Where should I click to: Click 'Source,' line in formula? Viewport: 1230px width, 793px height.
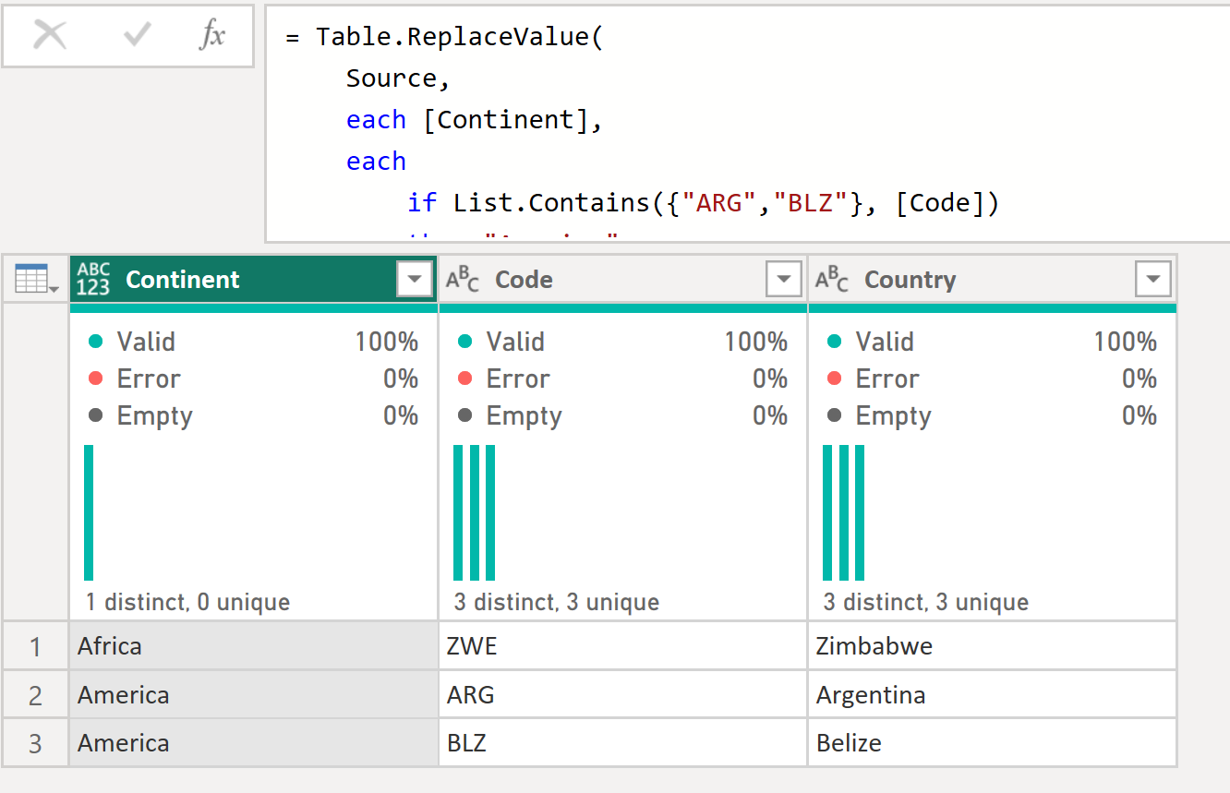click(398, 78)
